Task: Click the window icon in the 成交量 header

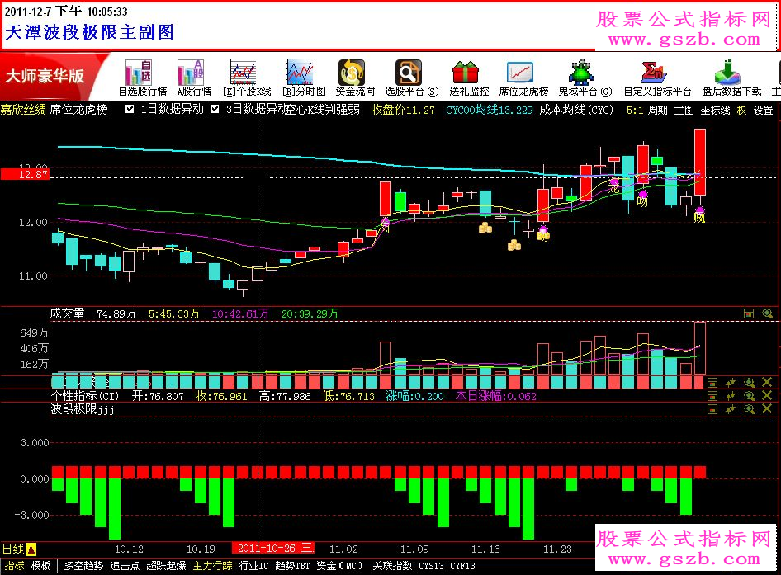Action: pos(749,313)
